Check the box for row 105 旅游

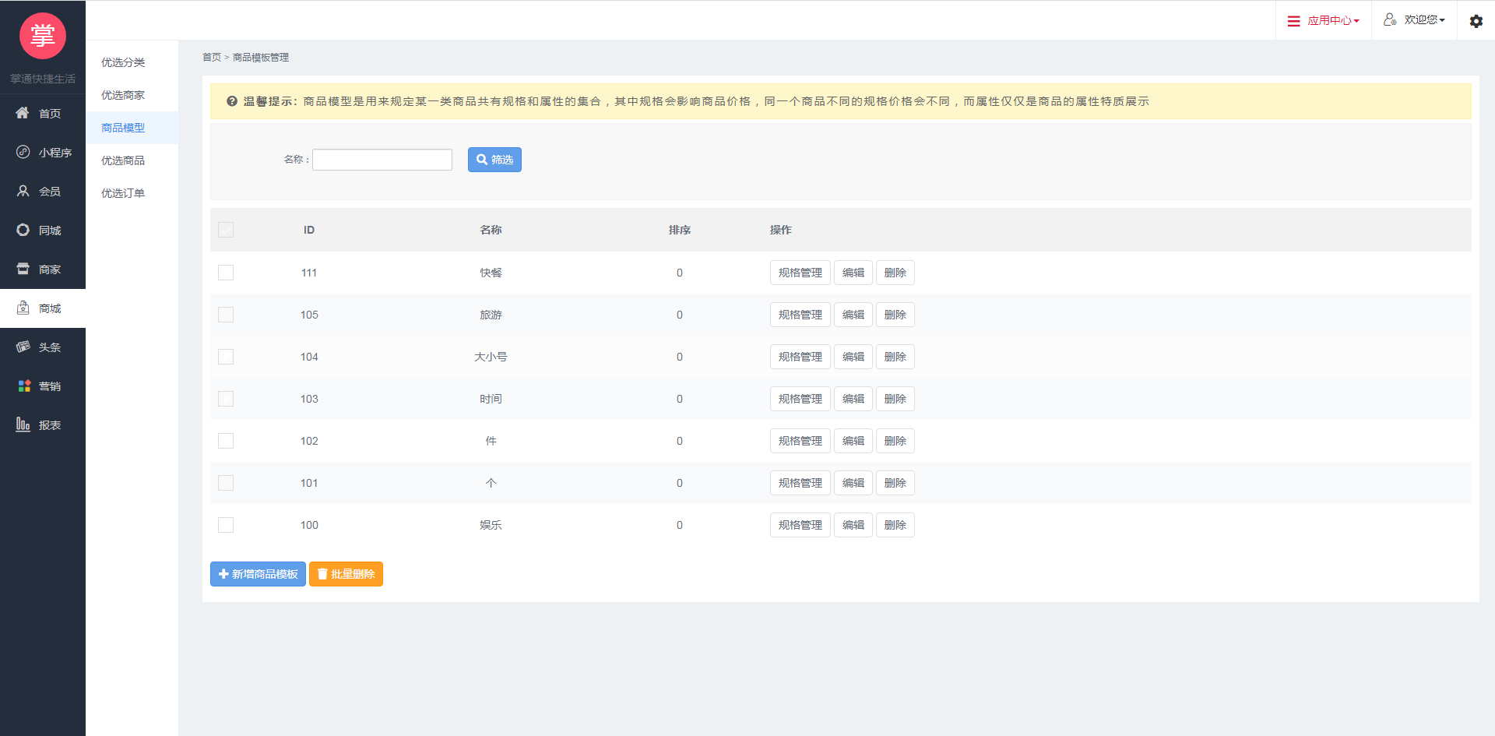tap(226, 315)
